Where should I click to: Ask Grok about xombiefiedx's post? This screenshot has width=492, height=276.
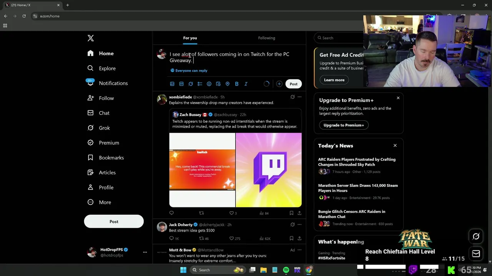pyautogui.click(x=293, y=97)
